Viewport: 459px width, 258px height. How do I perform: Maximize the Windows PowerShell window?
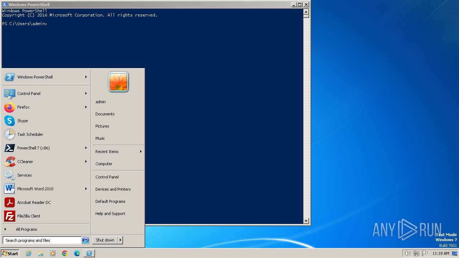coord(300,5)
